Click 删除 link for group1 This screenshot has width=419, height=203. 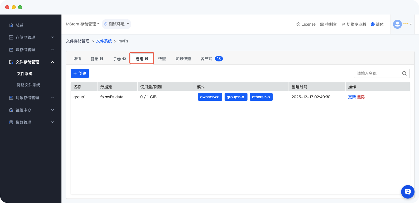(361, 97)
